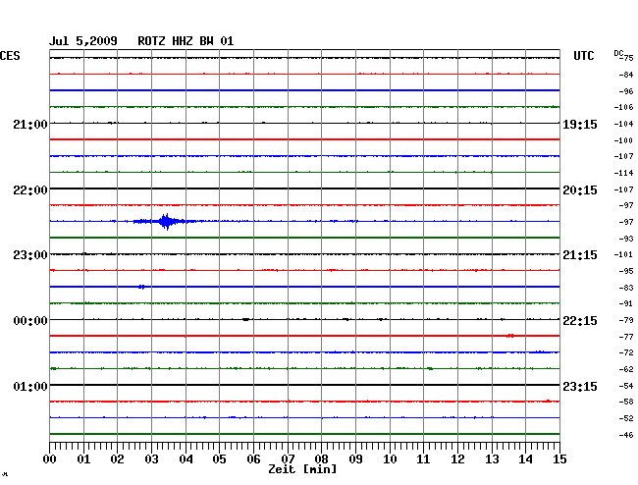Select the 21:00 local time label

(30, 125)
